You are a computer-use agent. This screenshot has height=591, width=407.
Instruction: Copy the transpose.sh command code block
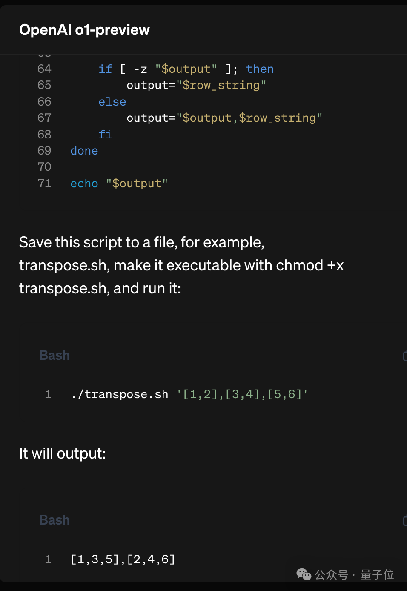pyautogui.click(x=404, y=356)
